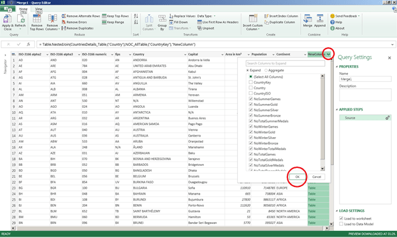Viewport: 397px width, 238px height.
Task: Uncheck the NoSummerGold checkbox
Action: tap(250, 105)
